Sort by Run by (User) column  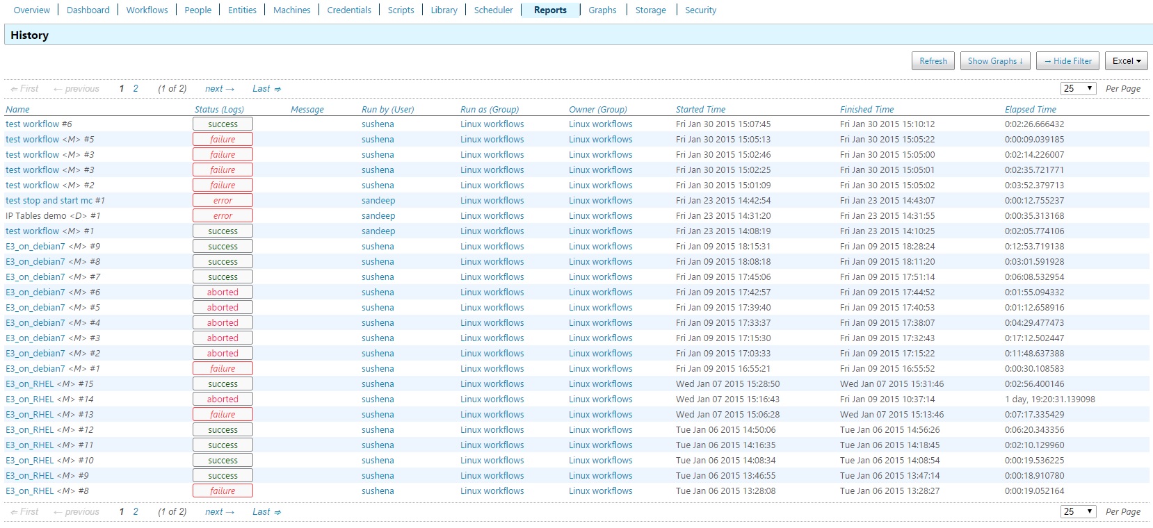point(387,109)
